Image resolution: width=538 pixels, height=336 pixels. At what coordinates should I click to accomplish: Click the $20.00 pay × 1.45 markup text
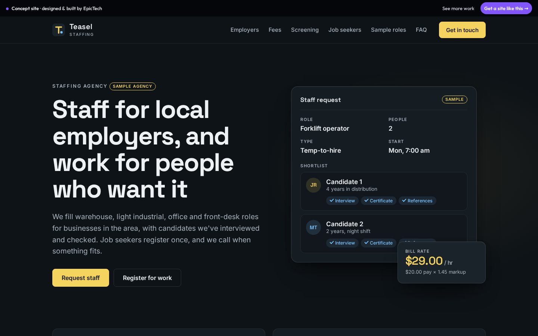pos(436,272)
